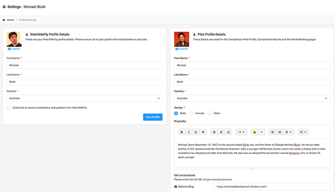
Task: Apply strikethrough to biography text
Action: tap(214, 132)
